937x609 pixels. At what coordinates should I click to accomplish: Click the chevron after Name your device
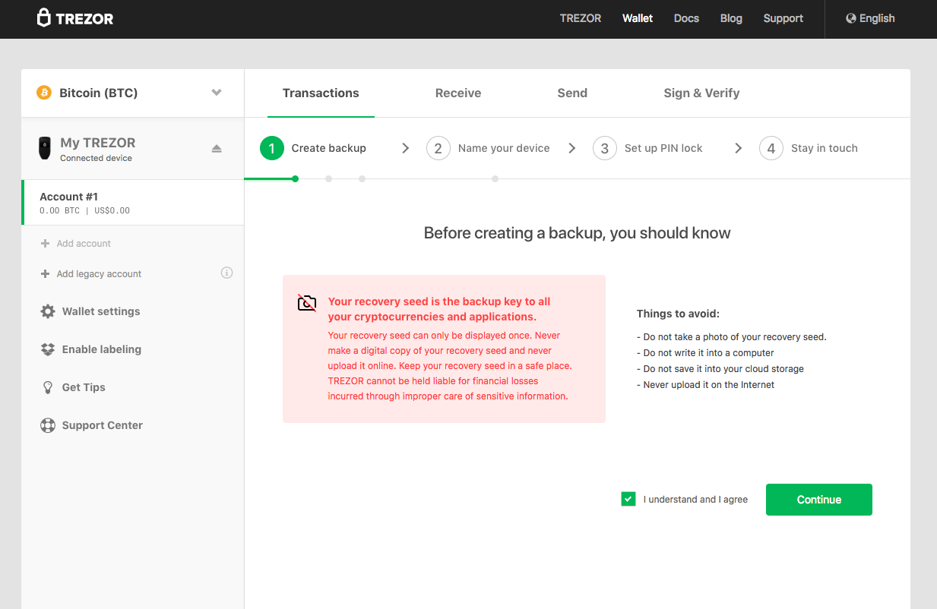pos(572,148)
